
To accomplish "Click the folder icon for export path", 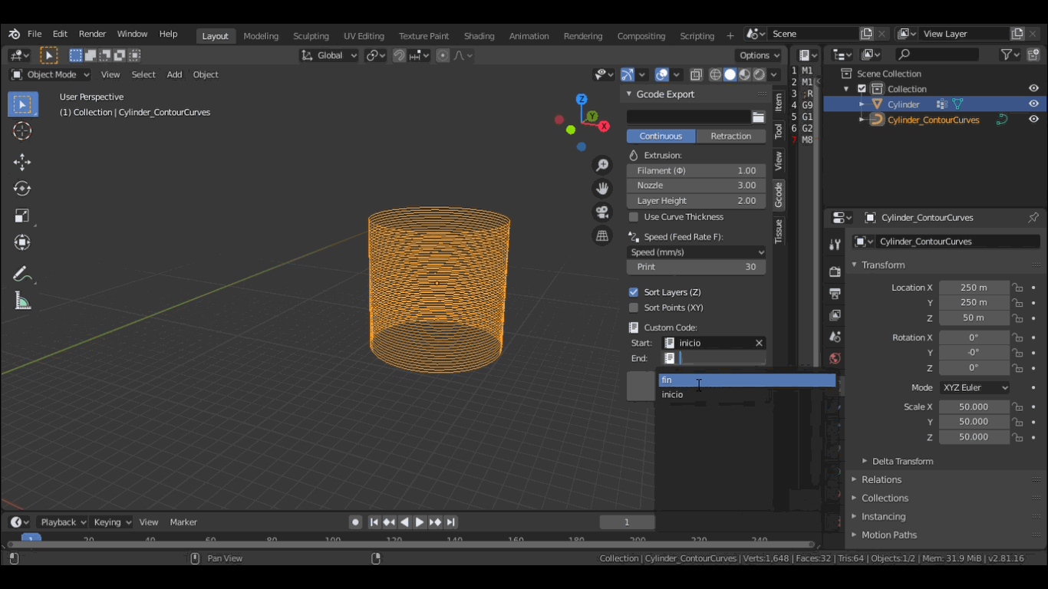I will 758,117.
